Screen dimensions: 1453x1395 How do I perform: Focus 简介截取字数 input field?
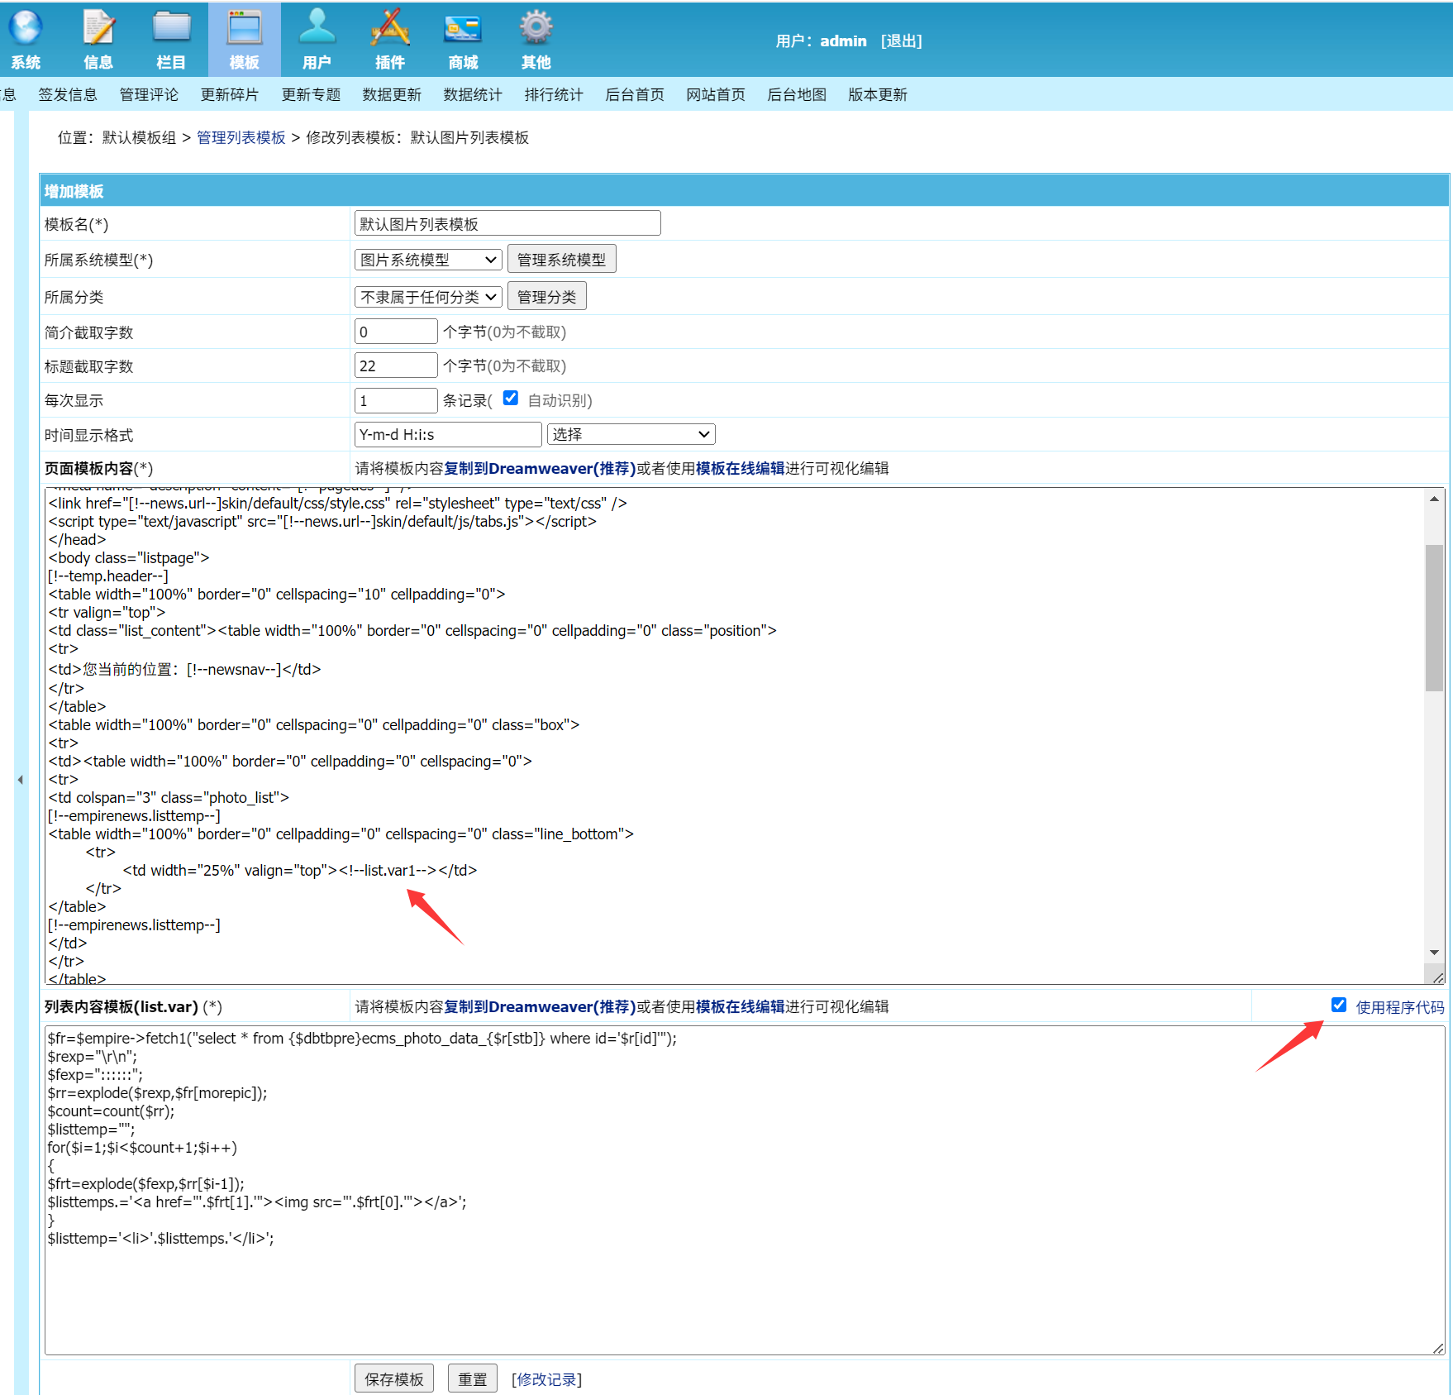coord(396,332)
